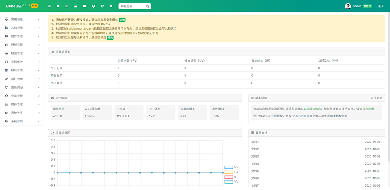This screenshot has width=390, height=190.
Task: Toggle the IP series in chart legend
Action: pyautogui.click(x=229, y=177)
